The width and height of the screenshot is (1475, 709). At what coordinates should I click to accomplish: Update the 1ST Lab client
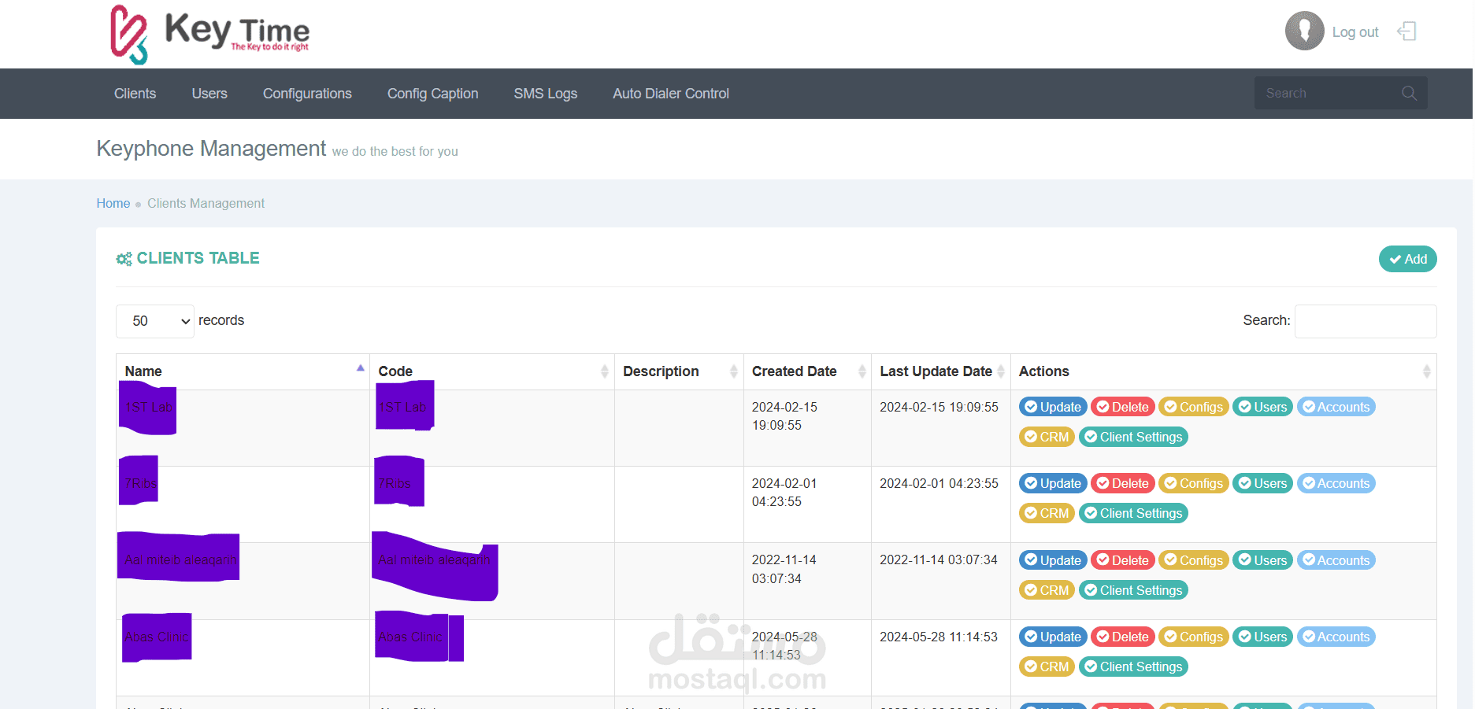click(1053, 407)
